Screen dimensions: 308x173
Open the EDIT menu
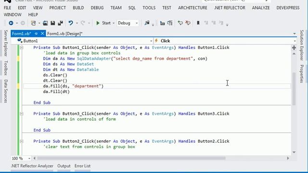tap(22, 8)
